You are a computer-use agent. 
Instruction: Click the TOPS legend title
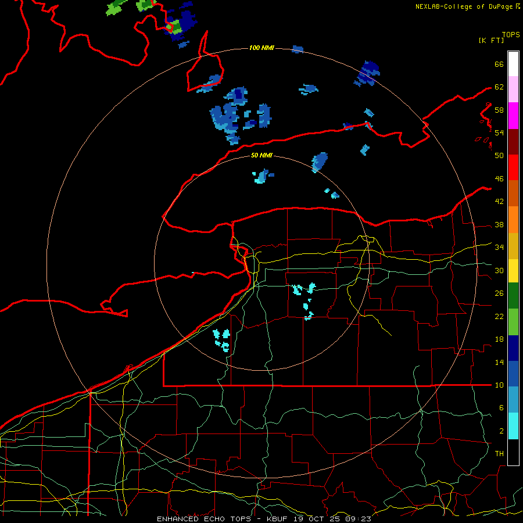click(511, 35)
